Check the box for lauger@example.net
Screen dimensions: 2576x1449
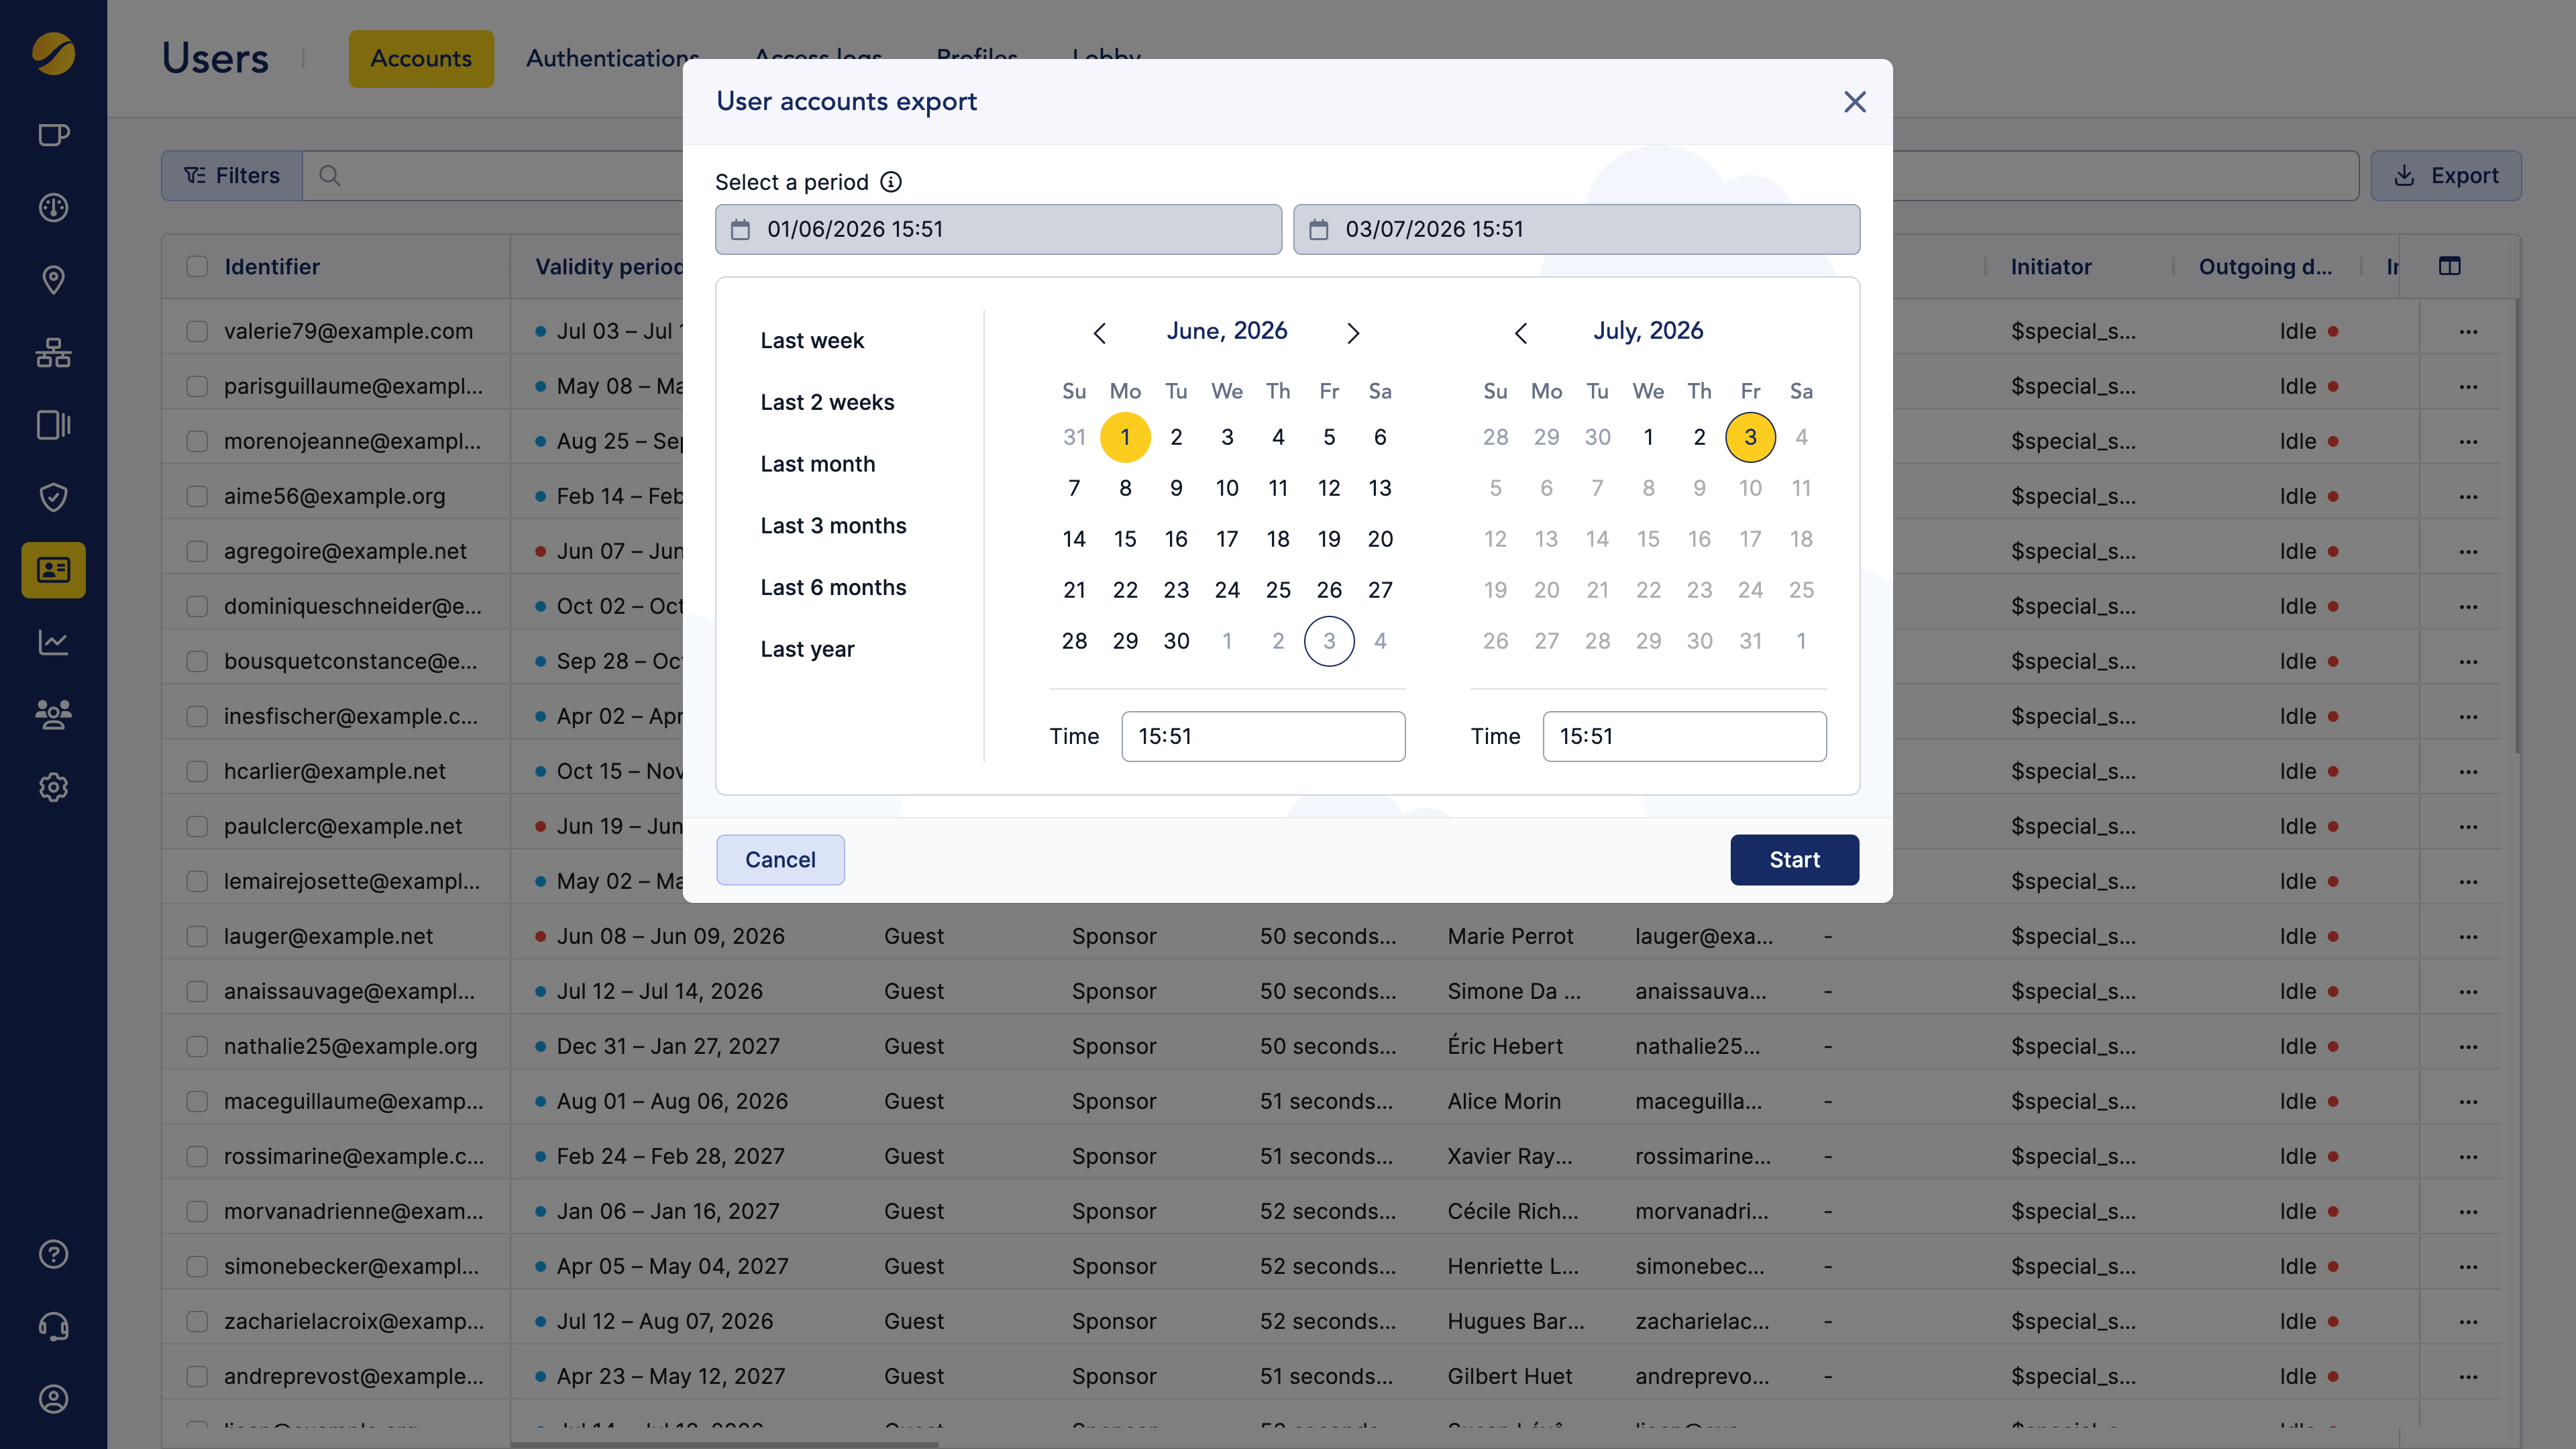(197, 936)
